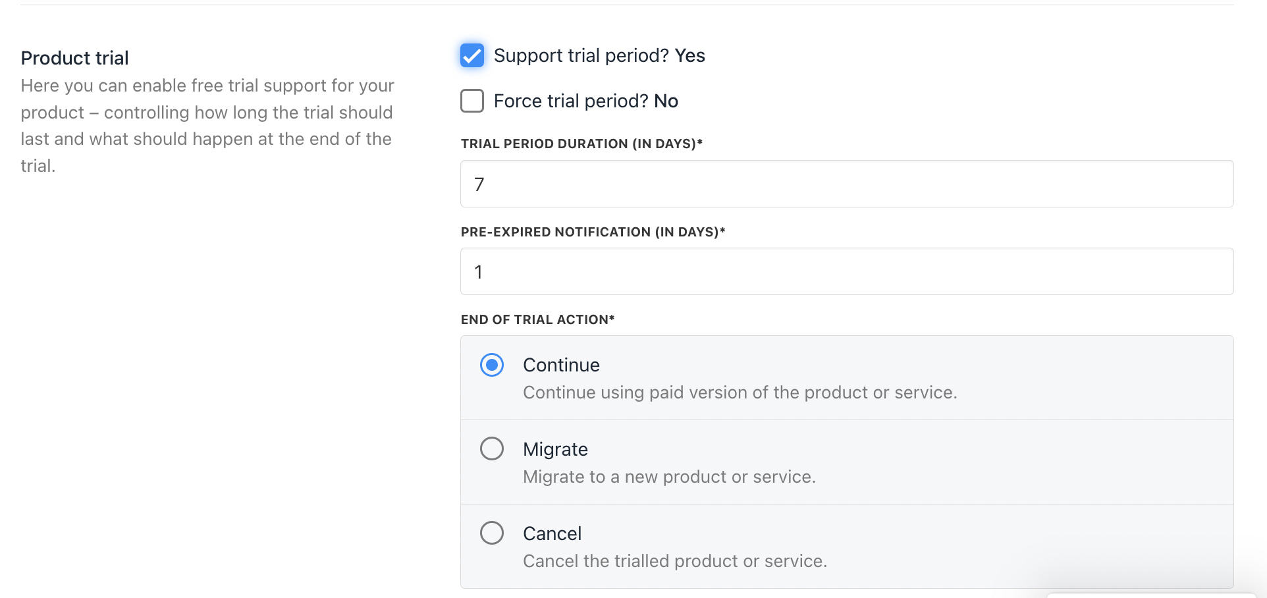Click the 'Support trial period? Yes' label
The image size is (1267, 598).
click(x=599, y=56)
